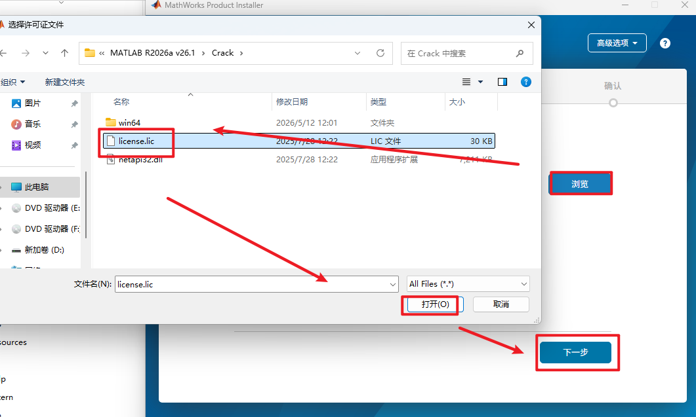Click the folder icon in the address bar

point(90,53)
